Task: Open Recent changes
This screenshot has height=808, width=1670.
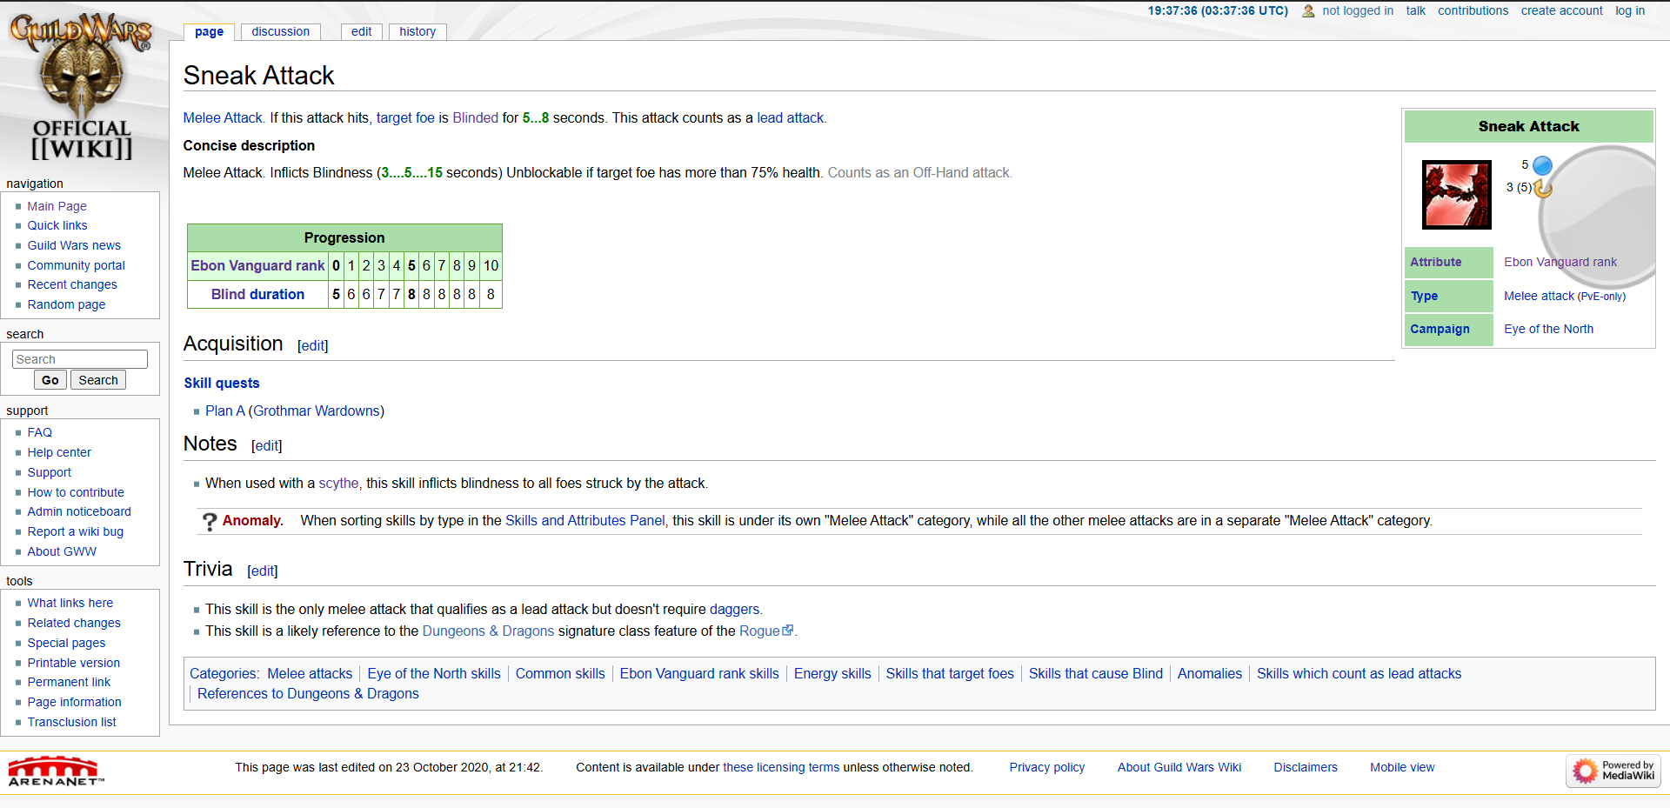Action: point(72,284)
